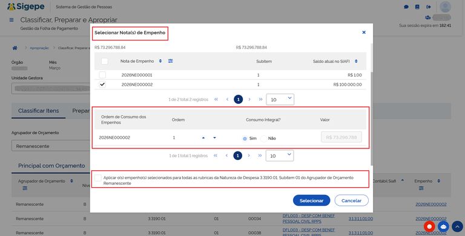Open filter under Agrupador de Orçamento column

[25, 188]
